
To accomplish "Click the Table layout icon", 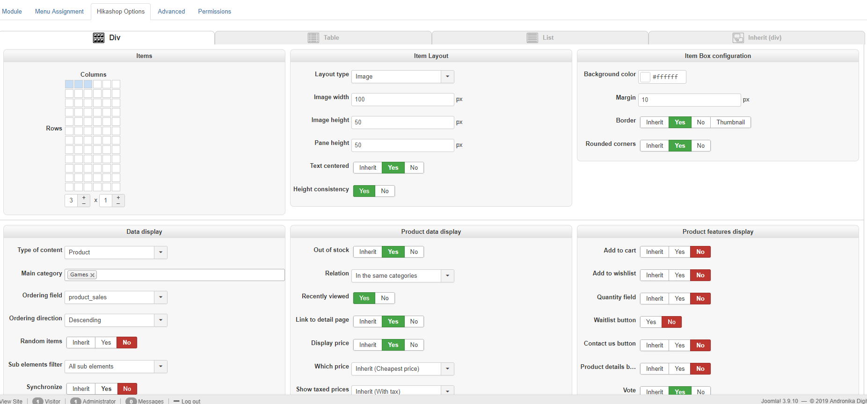I will pyautogui.click(x=313, y=38).
